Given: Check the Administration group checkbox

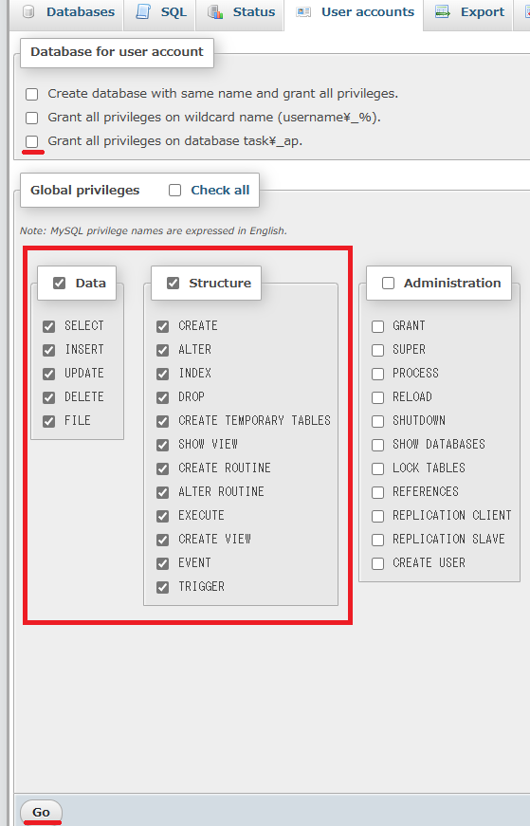Looking at the screenshot, I should tap(389, 284).
